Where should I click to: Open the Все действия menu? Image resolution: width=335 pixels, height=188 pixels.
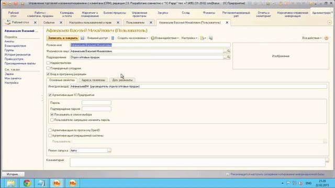[312, 38]
